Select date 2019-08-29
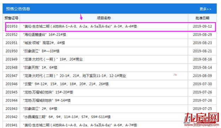Screen dimensions: 221x128 click(x=202, y=34)
